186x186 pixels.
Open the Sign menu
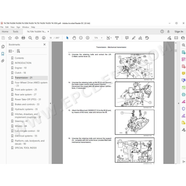tap(18, 27)
